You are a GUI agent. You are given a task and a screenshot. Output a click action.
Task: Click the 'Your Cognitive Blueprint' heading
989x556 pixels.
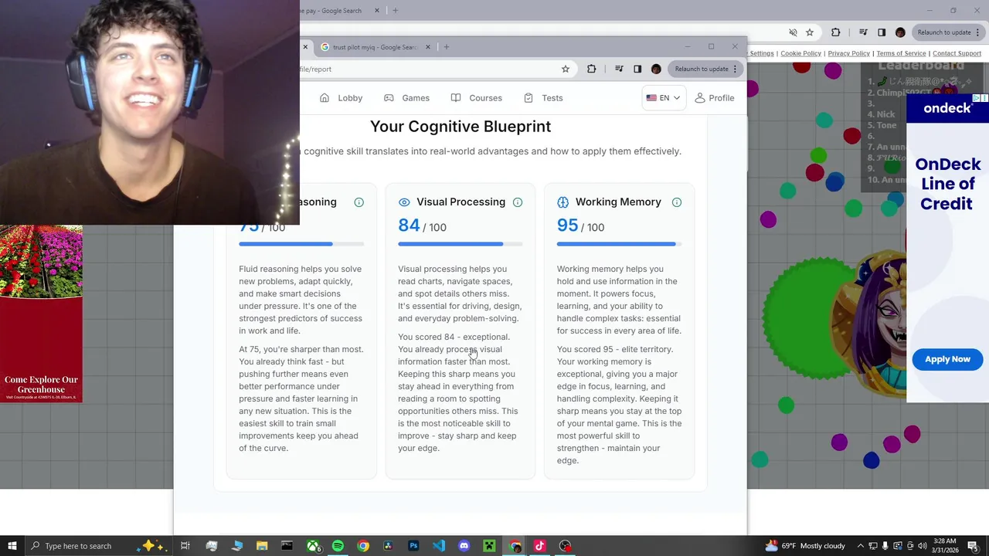pyautogui.click(x=461, y=127)
